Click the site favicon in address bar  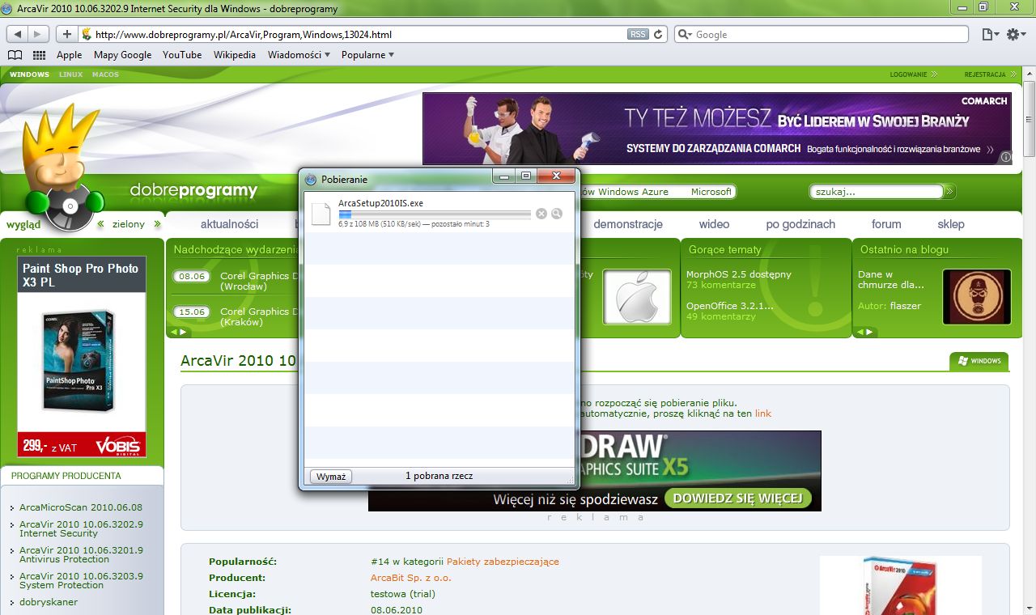pyautogui.click(x=86, y=34)
